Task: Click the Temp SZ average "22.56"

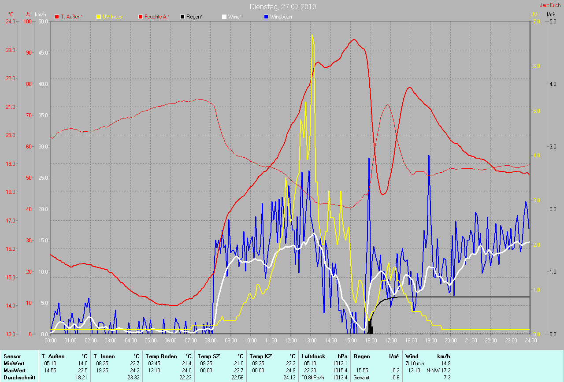Action: [237, 378]
